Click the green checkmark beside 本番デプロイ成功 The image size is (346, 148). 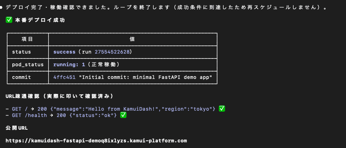click(9, 20)
